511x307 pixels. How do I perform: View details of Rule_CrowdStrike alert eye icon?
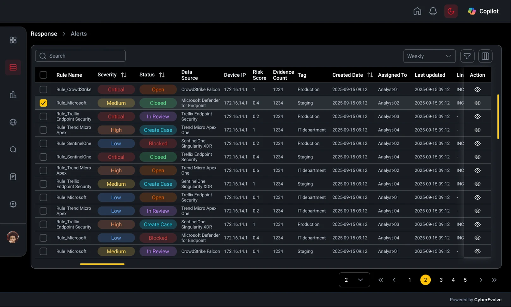477,90
